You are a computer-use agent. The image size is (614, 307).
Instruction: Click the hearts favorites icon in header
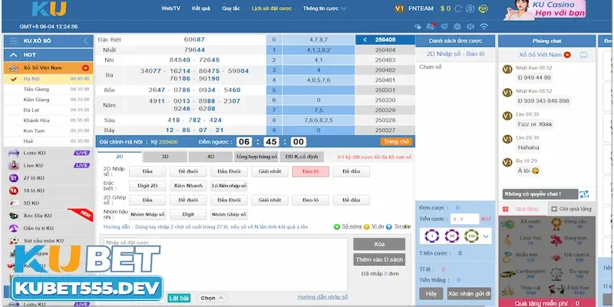tap(418, 26)
